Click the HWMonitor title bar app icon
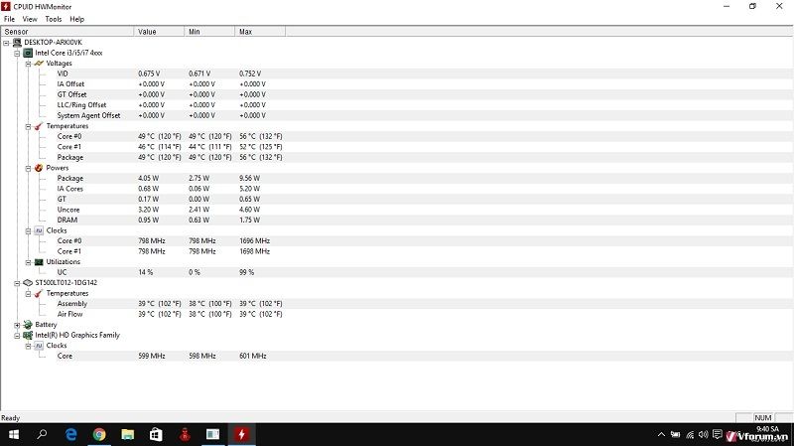The image size is (794, 446). tap(6, 6)
